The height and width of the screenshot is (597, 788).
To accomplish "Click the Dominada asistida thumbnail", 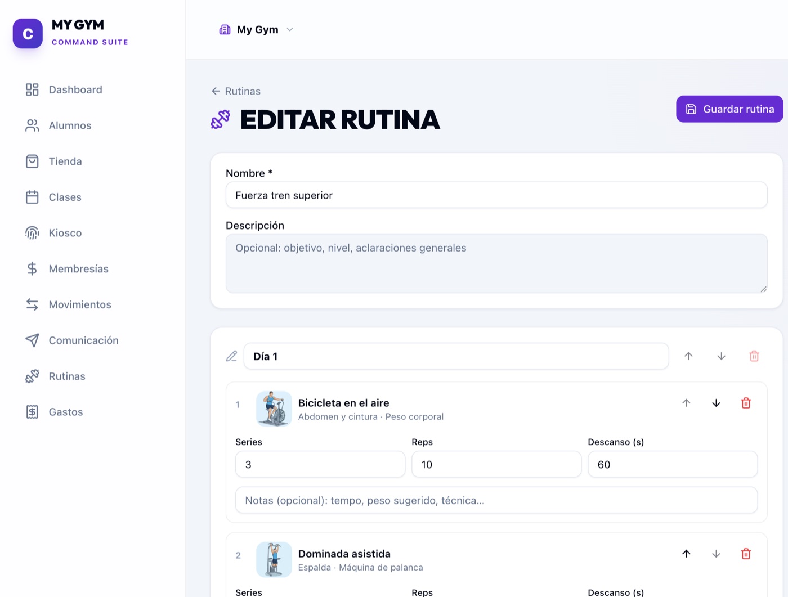I will pos(274,560).
